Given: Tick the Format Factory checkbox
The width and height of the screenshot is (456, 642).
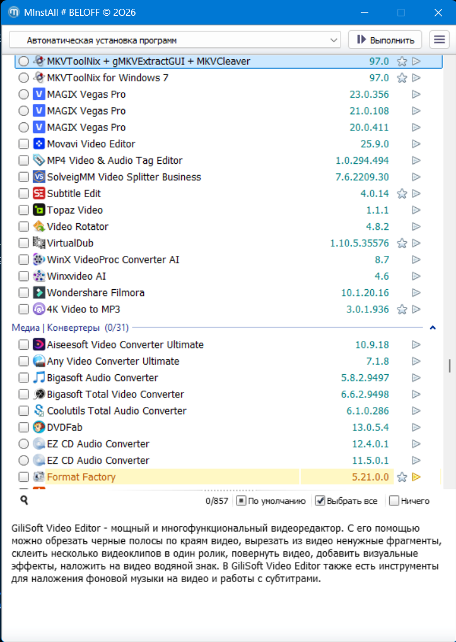Looking at the screenshot, I should pos(24,477).
